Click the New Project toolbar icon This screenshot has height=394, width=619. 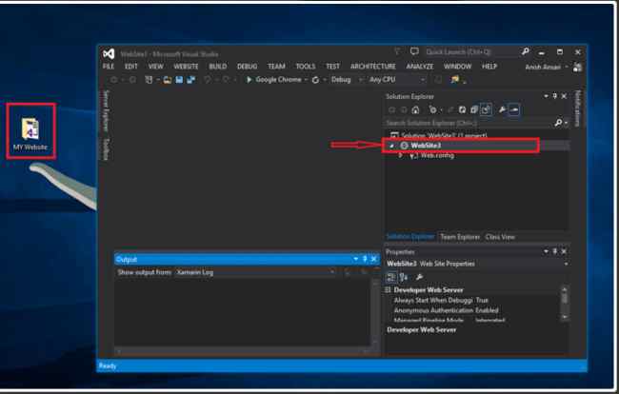(x=149, y=80)
